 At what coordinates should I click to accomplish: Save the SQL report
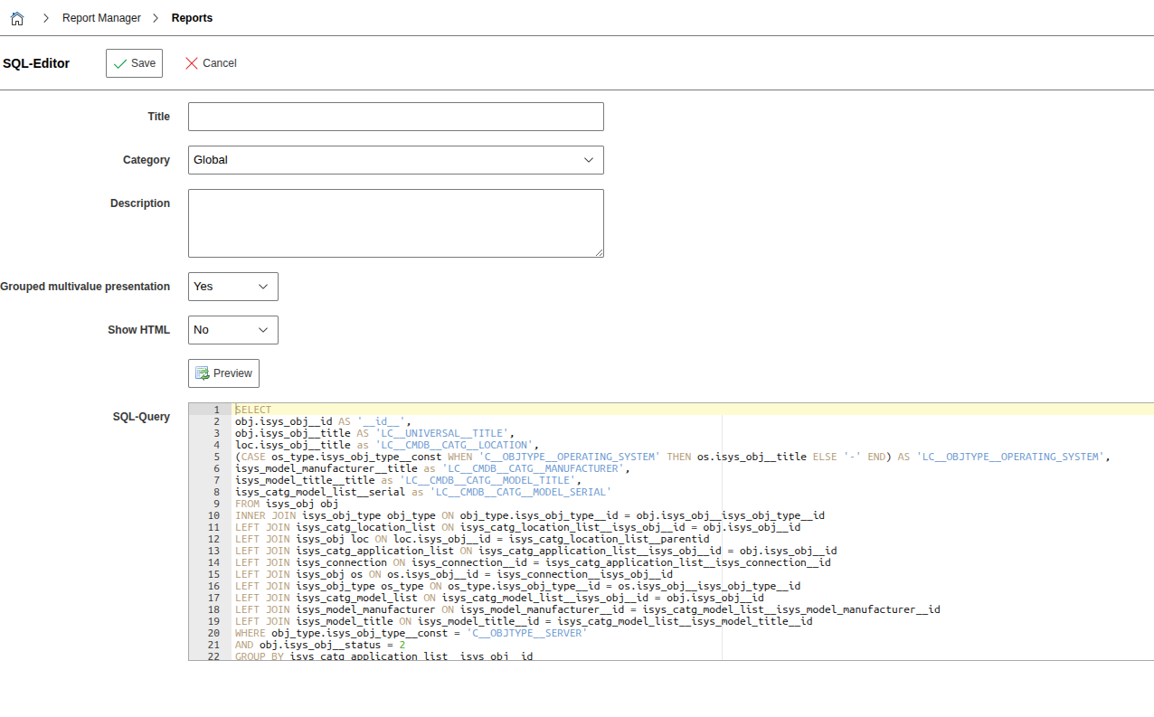134,63
